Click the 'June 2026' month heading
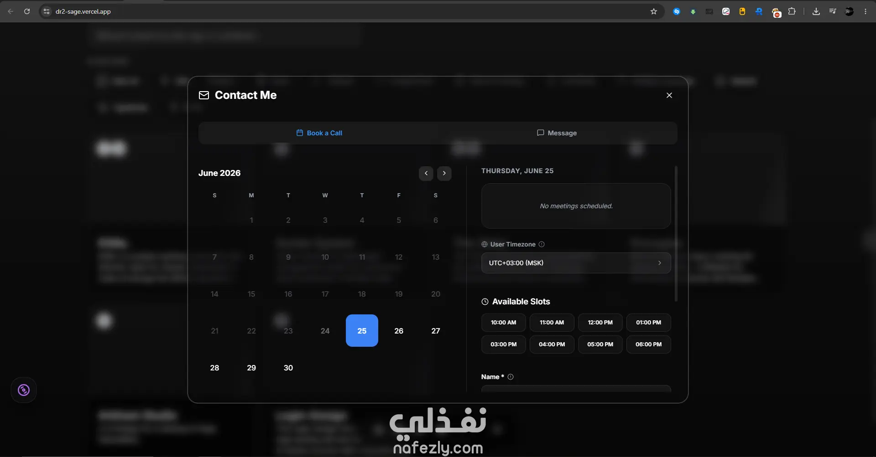Image resolution: width=876 pixels, height=457 pixels. (x=219, y=173)
